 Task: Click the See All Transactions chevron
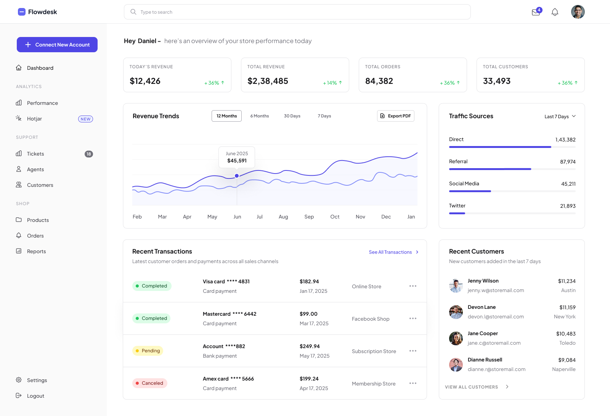417,252
